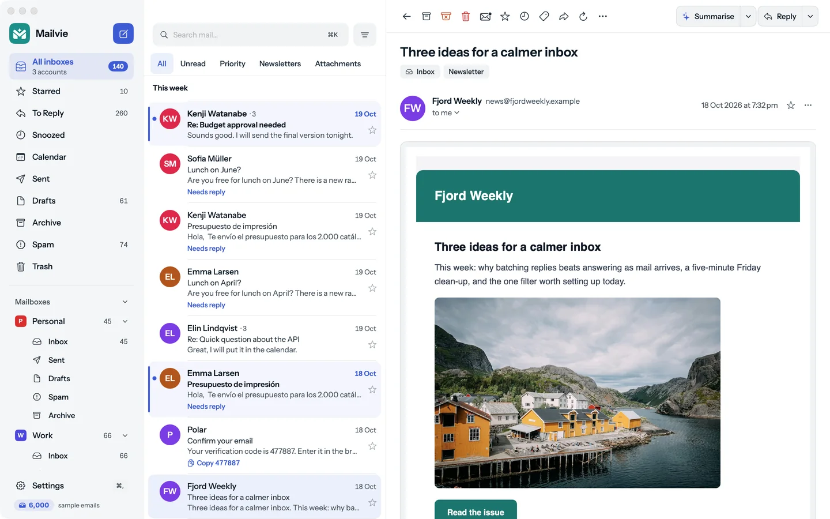
Task: Click the Mailvie logo icon
Action: 20,33
